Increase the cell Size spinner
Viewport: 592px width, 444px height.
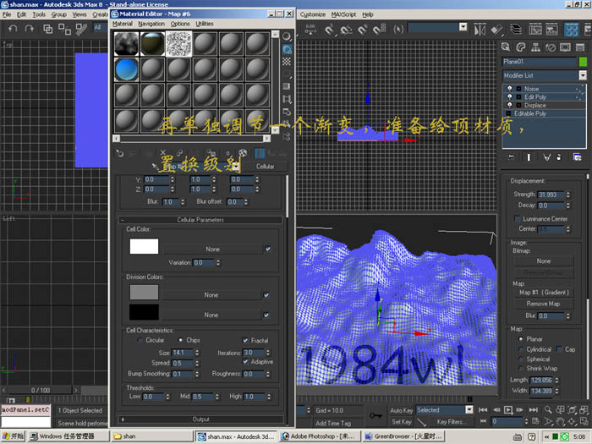point(197,351)
